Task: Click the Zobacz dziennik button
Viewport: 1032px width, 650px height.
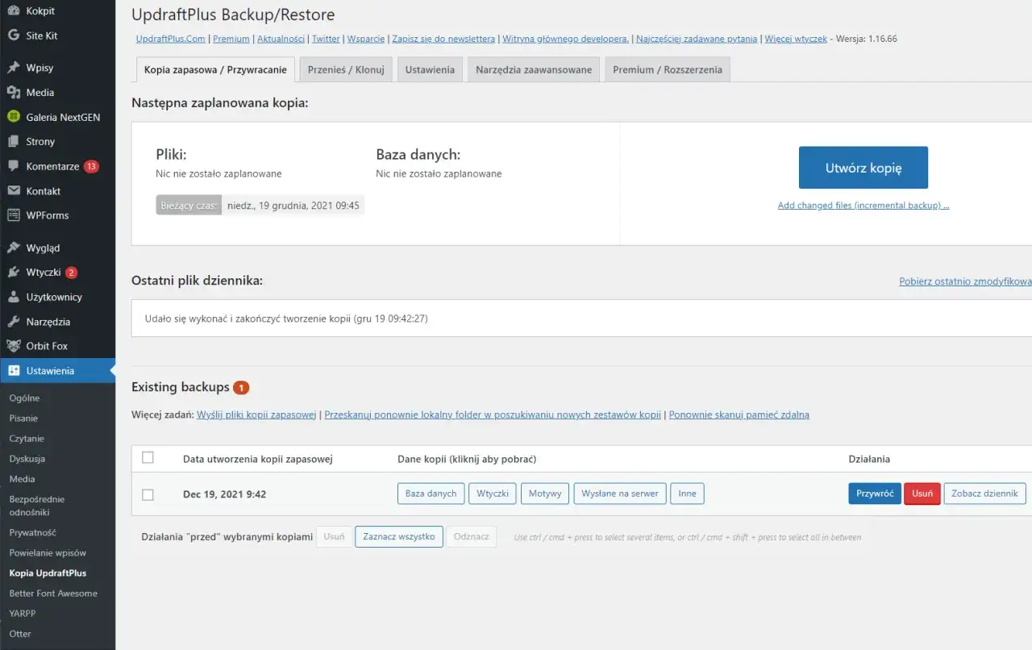Action: 984,494
